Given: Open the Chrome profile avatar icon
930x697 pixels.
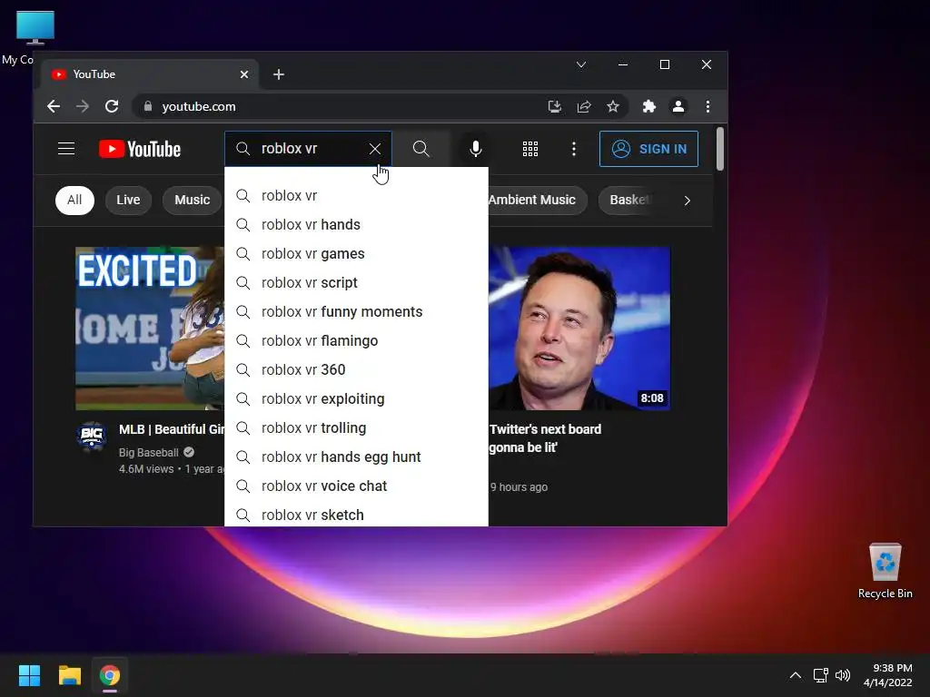Looking at the screenshot, I should [678, 107].
